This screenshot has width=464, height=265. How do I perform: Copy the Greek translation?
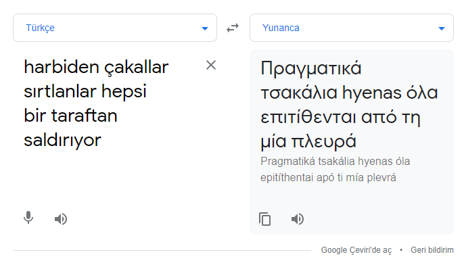click(265, 219)
